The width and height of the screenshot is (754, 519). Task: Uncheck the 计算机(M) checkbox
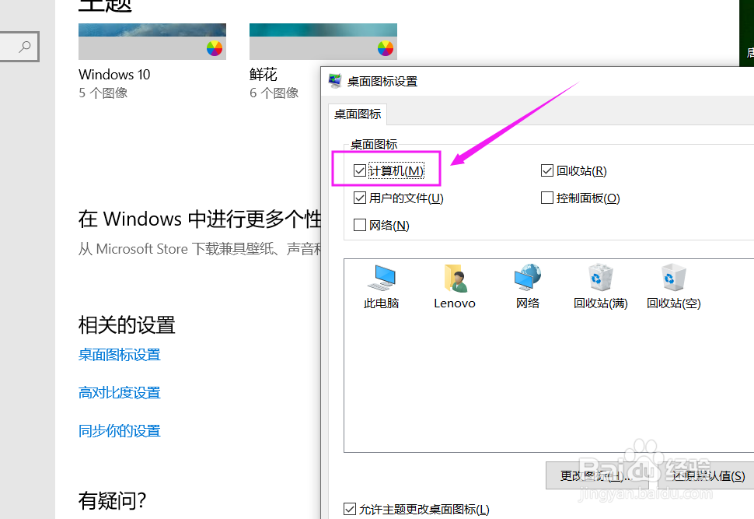[360, 170]
